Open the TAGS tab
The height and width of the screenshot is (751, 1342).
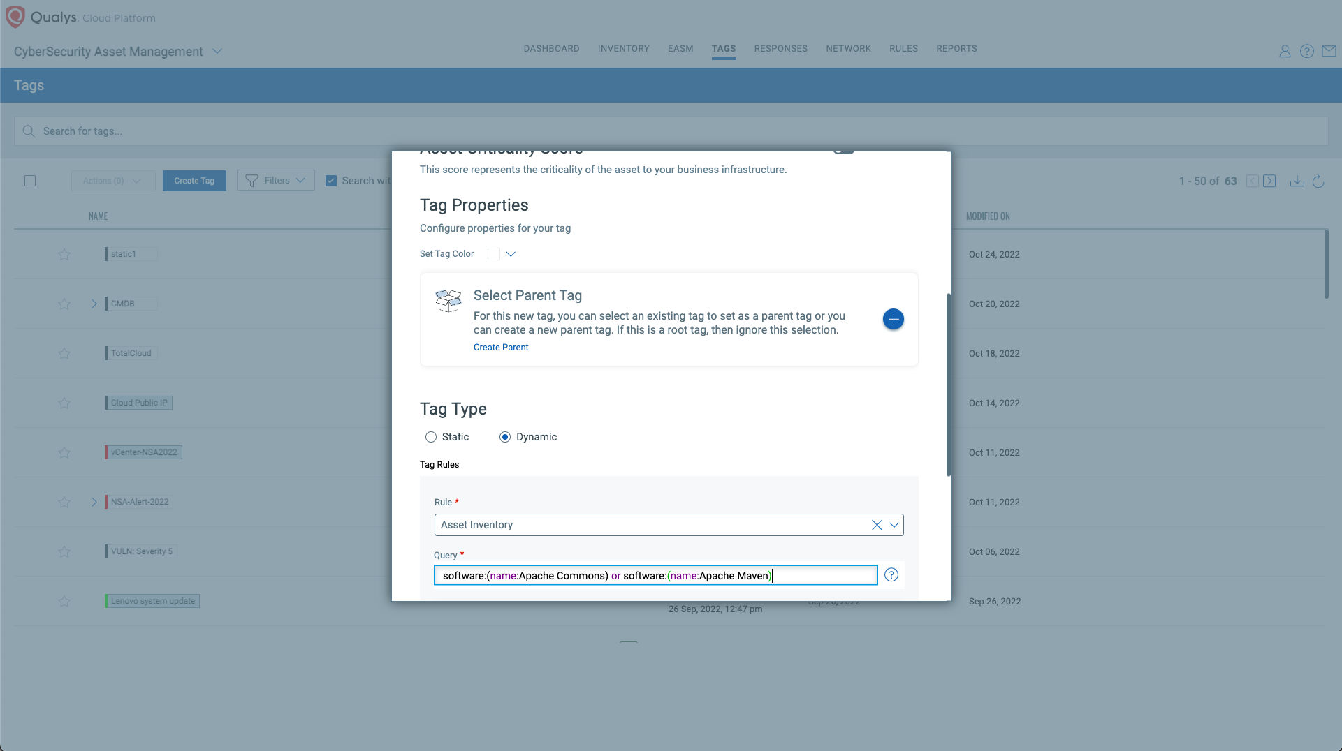[x=724, y=49]
